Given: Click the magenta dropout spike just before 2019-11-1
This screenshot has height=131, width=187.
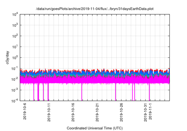Looking at the screenshot, I should [x=149, y=92].
